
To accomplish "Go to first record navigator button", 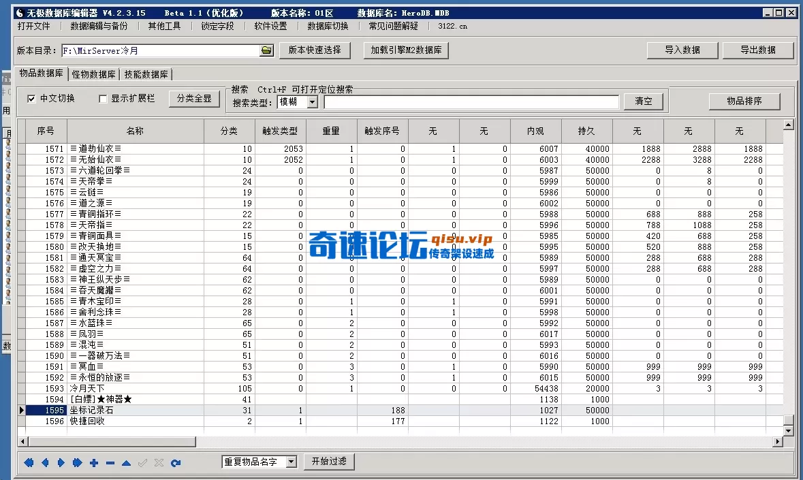I will point(29,462).
